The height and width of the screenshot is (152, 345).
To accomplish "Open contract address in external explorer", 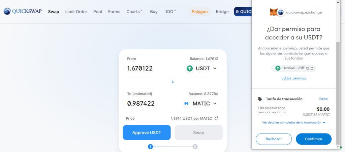I will point(312,68).
